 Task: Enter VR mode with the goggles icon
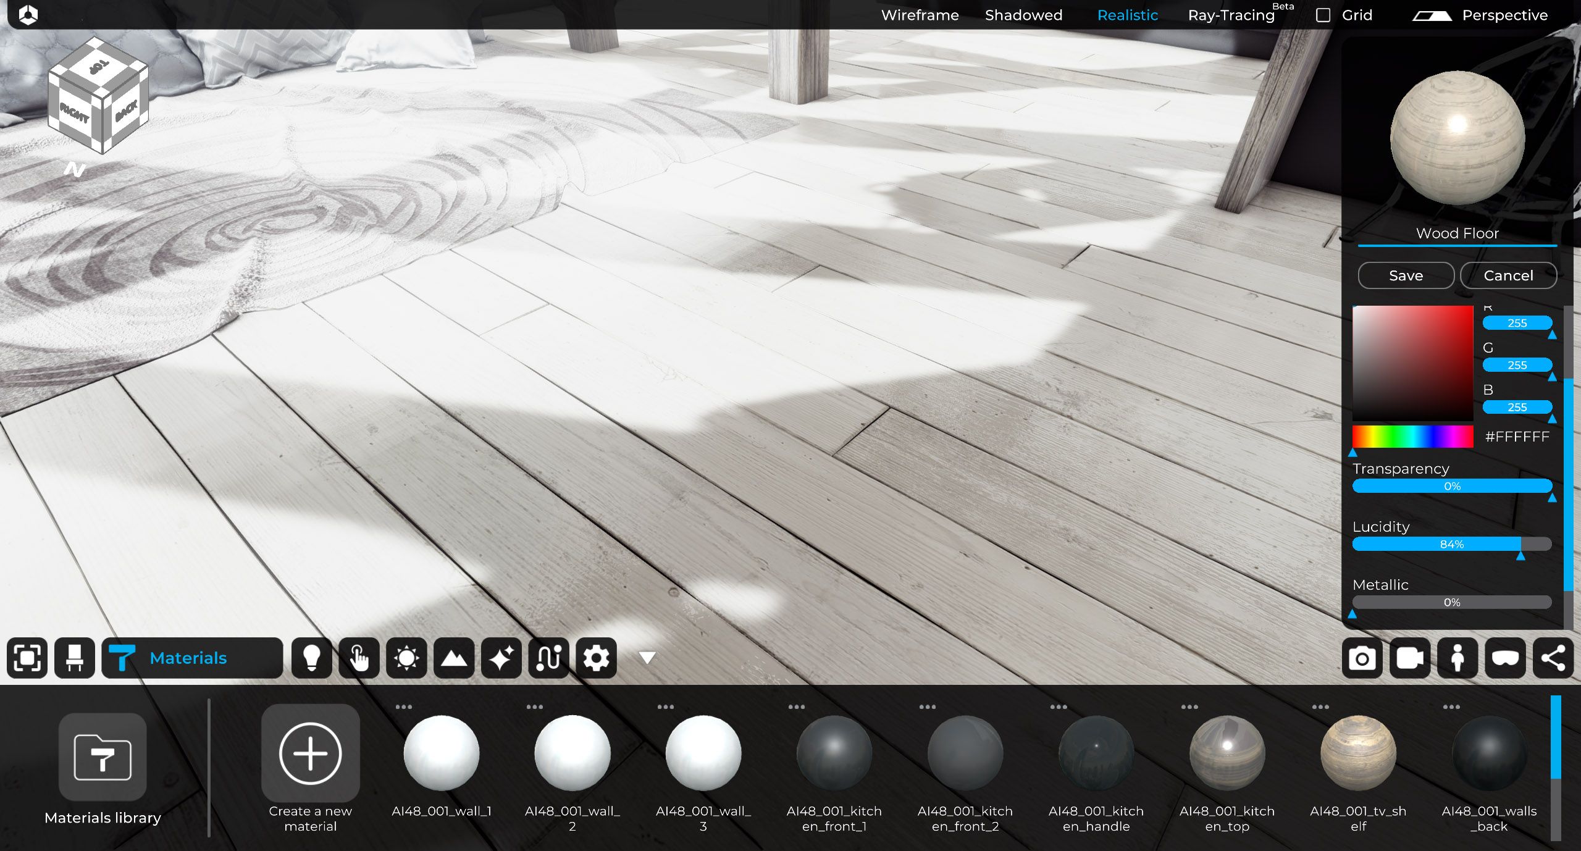pos(1505,658)
